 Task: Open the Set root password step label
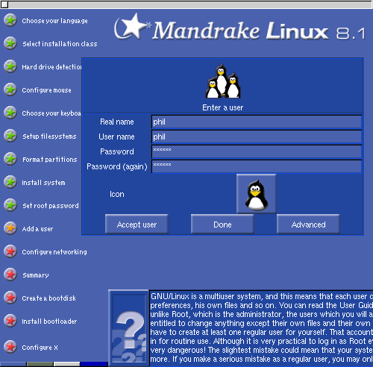(x=51, y=206)
